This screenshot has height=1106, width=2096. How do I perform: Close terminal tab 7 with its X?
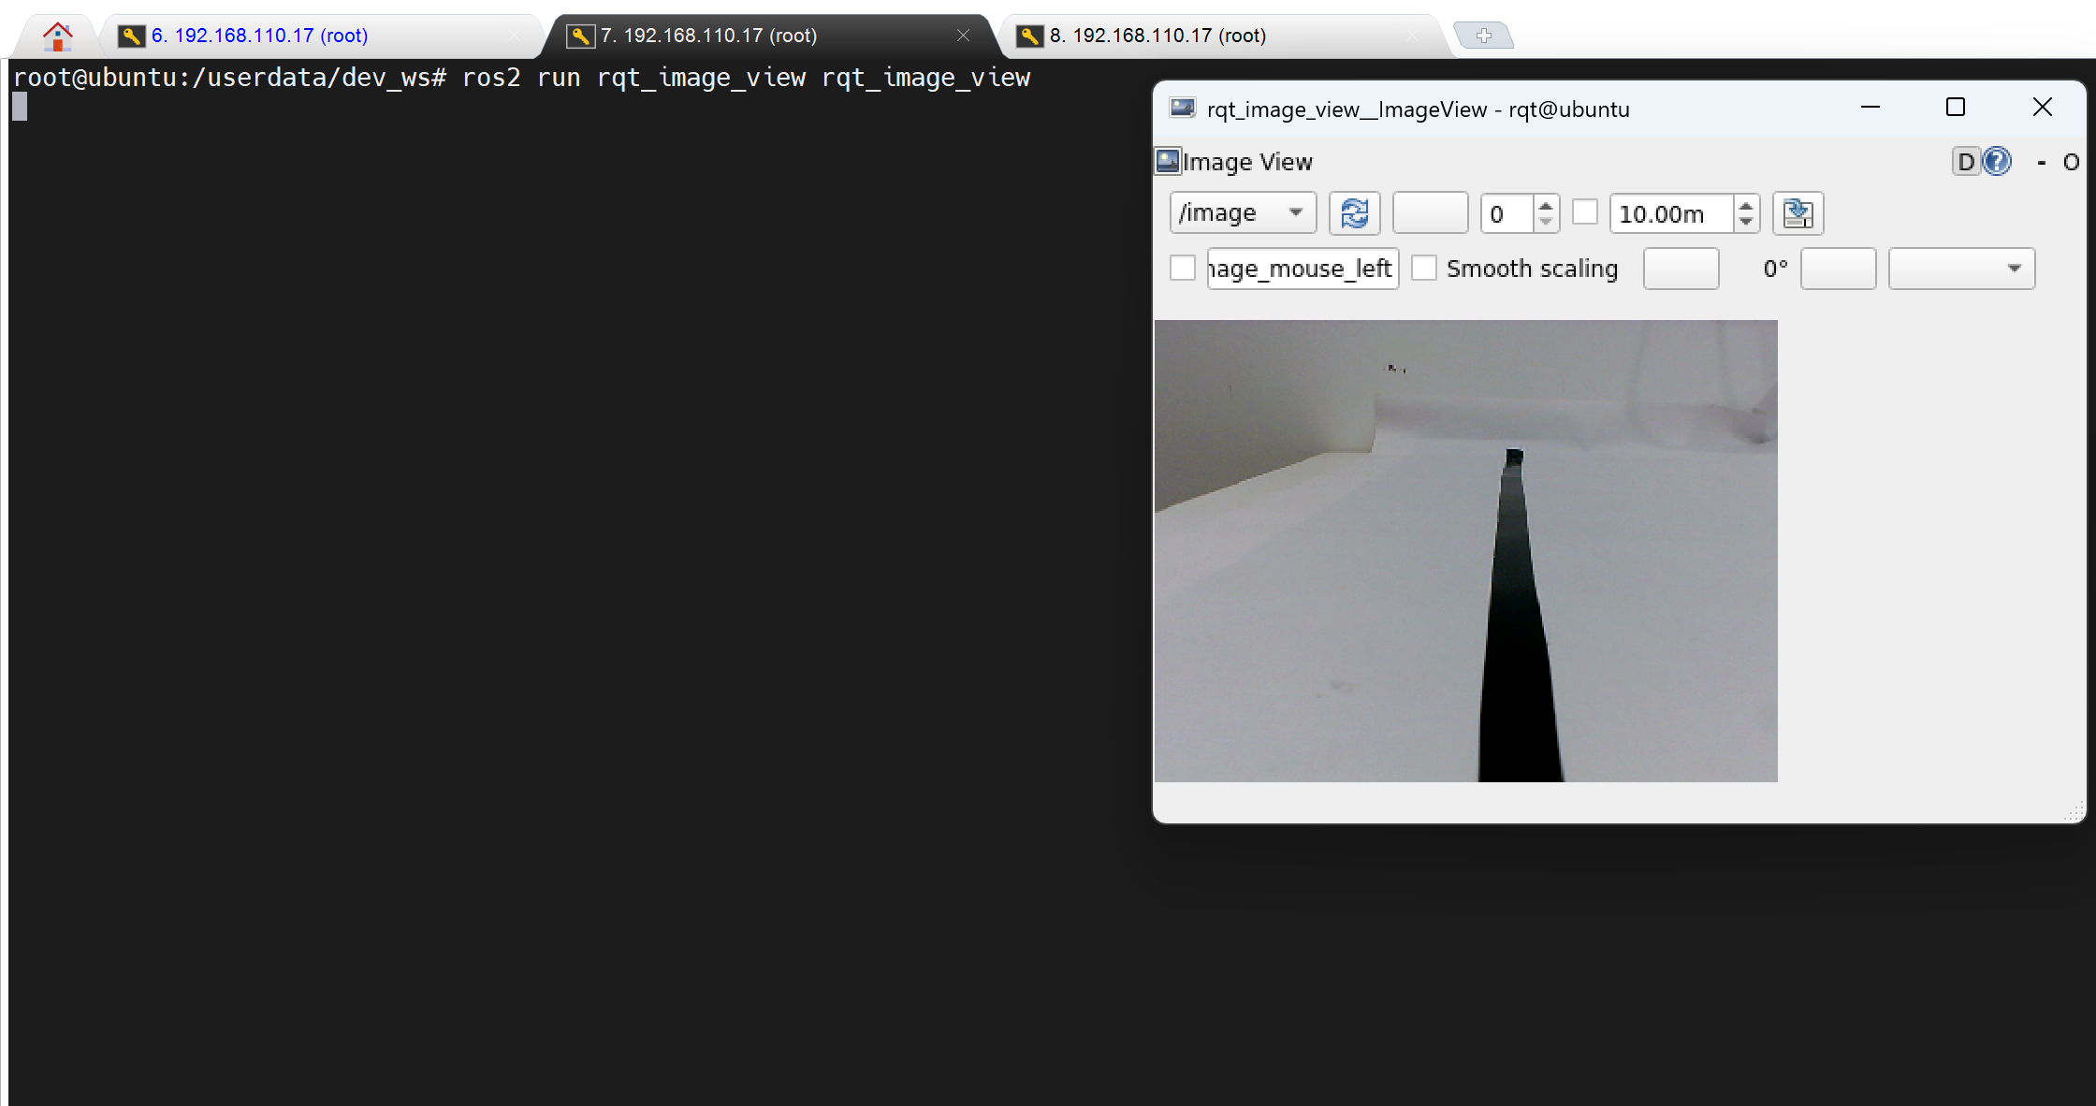[x=963, y=36]
